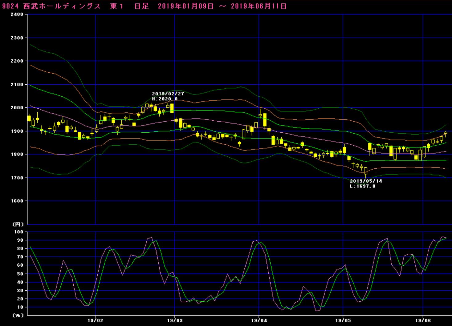Click the 70 oscillator axis label
This screenshot has width=452, height=326.
pos(20,257)
